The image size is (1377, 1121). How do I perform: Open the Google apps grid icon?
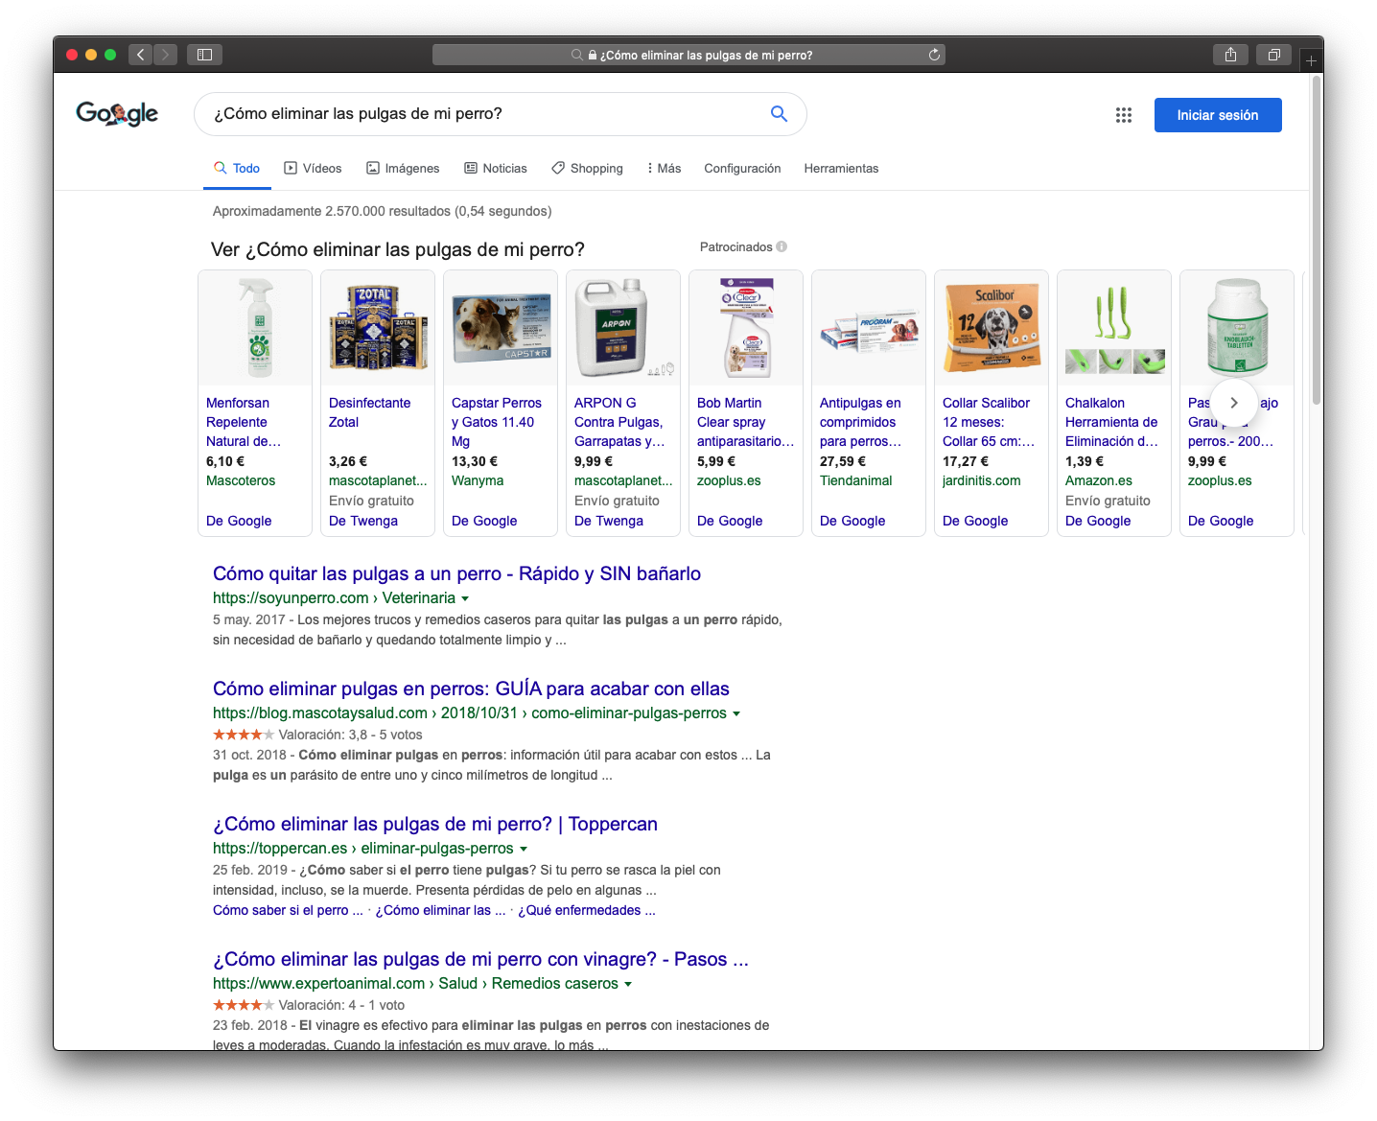(x=1124, y=115)
